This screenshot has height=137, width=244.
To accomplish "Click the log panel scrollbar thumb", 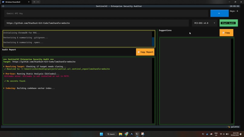I will pos(153,41).
